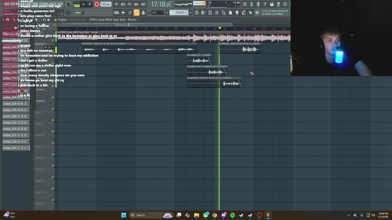Open the TOOLS menu
Viewport: 392px width, 220px height.
tap(53, 4)
